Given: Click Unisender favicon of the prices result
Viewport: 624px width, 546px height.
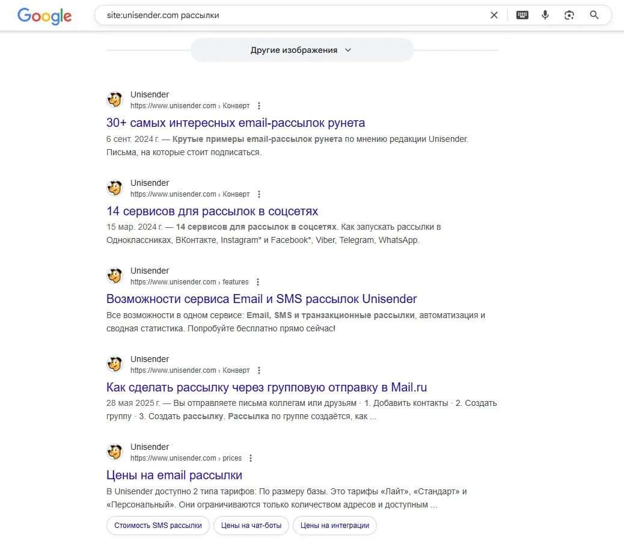Looking at the screenshot, I should tap(115, 452).
